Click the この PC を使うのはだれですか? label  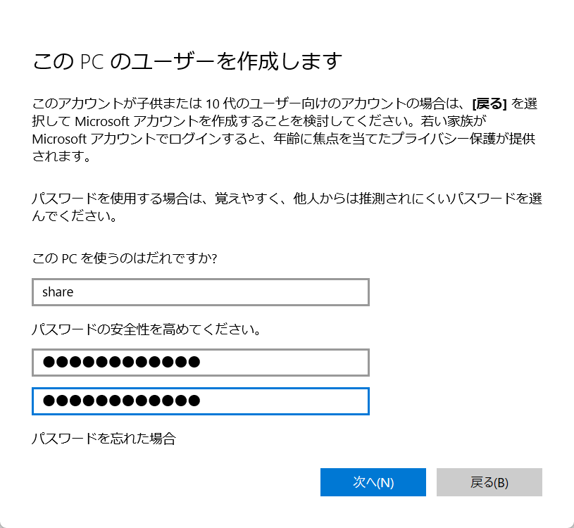125,258
